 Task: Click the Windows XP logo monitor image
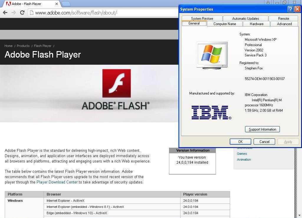[x=212, y=55]
